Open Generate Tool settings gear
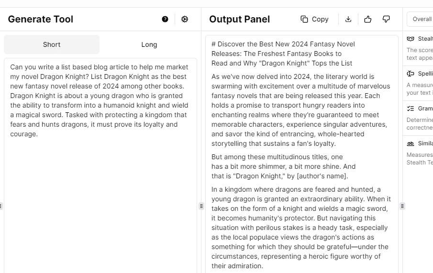The height and width of the screenshot is (273, 433). click(185, 19)
